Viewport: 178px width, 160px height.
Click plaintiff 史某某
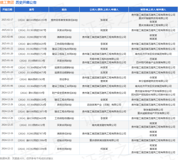click(104, 100)
